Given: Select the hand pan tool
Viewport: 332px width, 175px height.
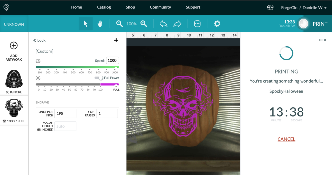Looking at the screenshot, I should (100, 23).
